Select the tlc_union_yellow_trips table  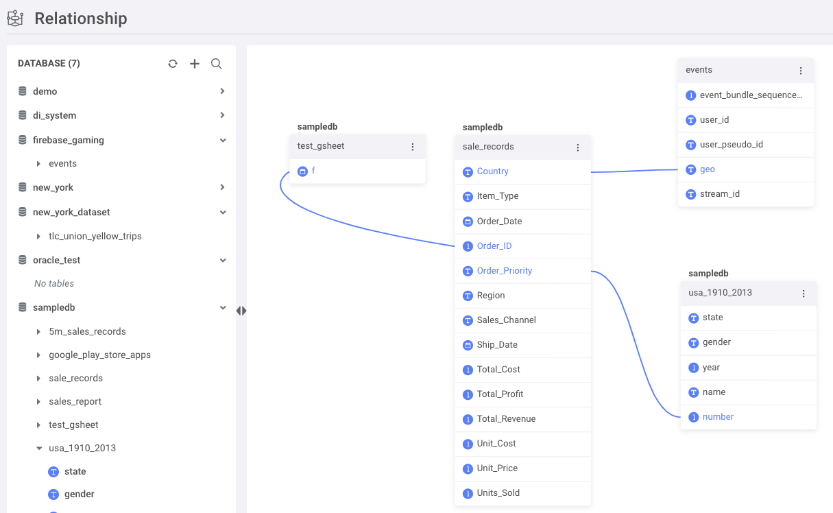click(95, 236)
